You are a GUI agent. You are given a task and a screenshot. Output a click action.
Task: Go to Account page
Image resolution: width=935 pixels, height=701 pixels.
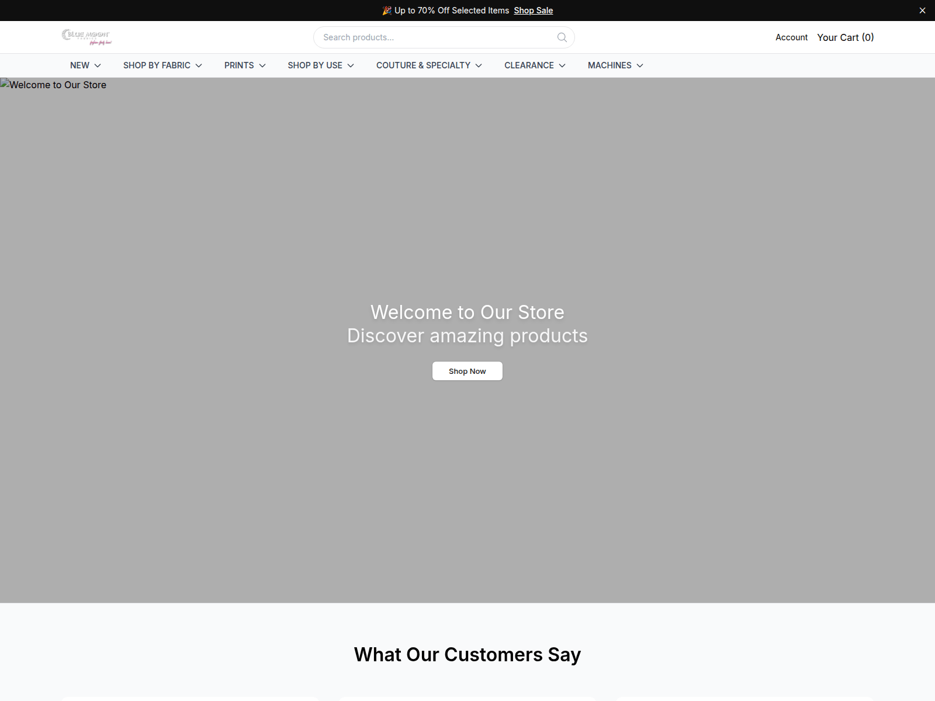791,37
